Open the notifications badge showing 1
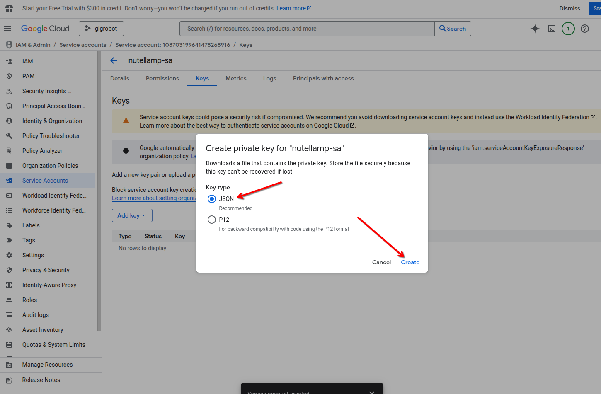The height and width of the screenshot is (394, 601). point(568,29)
